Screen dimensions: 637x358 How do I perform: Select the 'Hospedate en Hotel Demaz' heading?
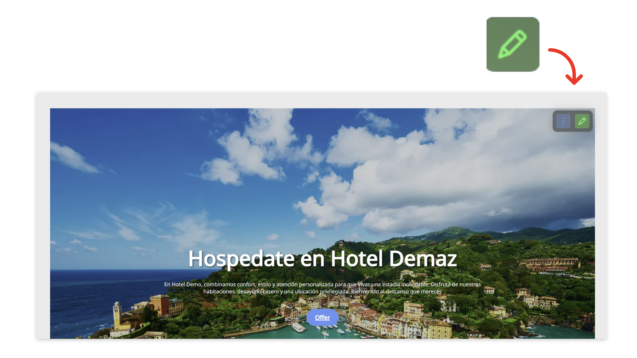tap(322, 259)
